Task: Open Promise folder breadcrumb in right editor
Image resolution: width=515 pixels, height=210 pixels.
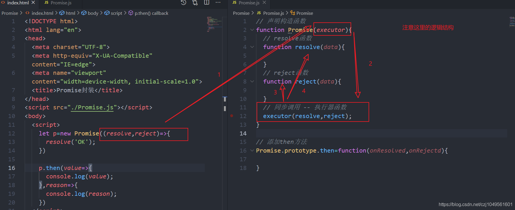Action: click(241, 13)
